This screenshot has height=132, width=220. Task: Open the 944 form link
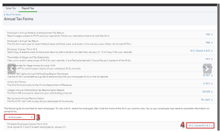coord(208,43)
